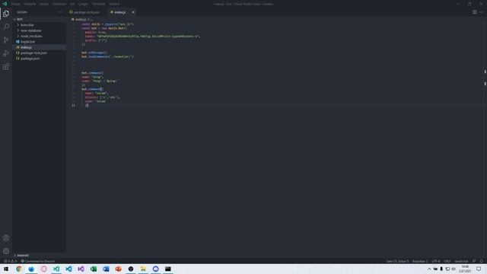Open Microsoft Excel from taskbar
Screen dimensions: 487x274
pyautogui.click(x=94, y=269)
